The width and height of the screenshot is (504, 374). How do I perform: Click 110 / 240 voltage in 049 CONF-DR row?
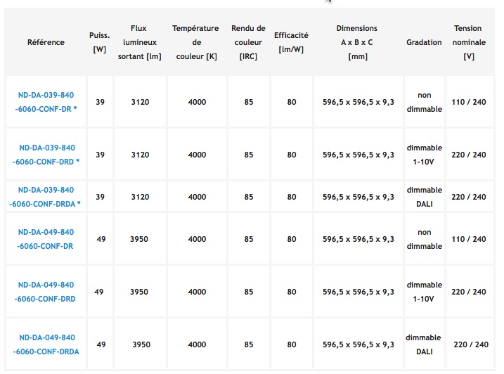point(469,239)
